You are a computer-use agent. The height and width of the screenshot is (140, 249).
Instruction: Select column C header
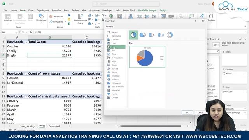click(86, 37)
